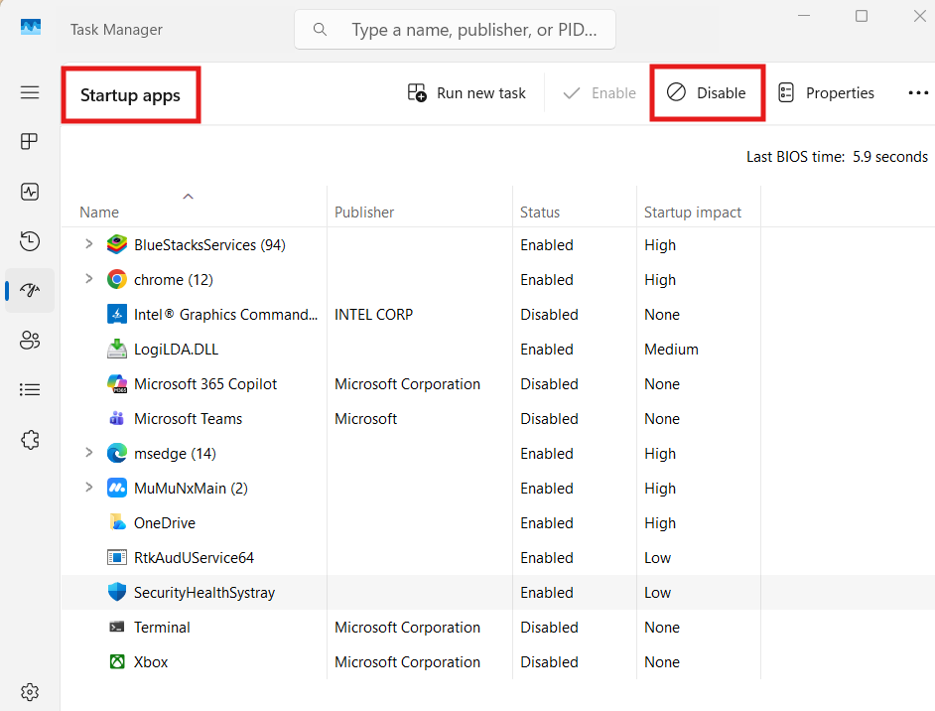The height and width of the screenshot is (711, 935).
Task: Expand the BlueStacksServices (94) group
Action: 89,244
